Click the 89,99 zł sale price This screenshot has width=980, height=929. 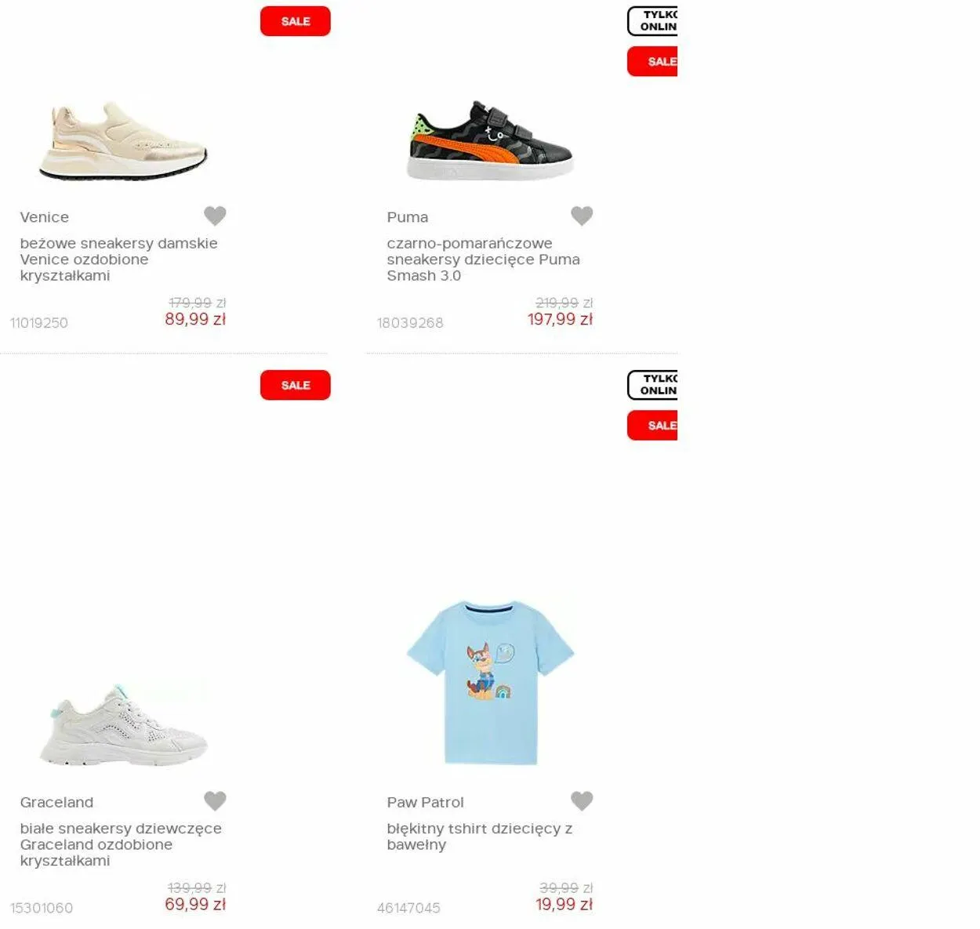pos(195,319)
